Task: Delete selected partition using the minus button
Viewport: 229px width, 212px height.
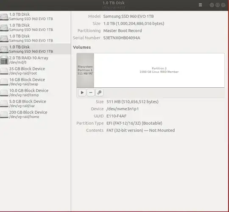Action: tap(91, 92)
